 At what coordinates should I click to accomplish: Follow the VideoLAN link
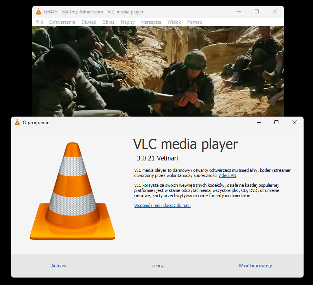coord(227,175)
